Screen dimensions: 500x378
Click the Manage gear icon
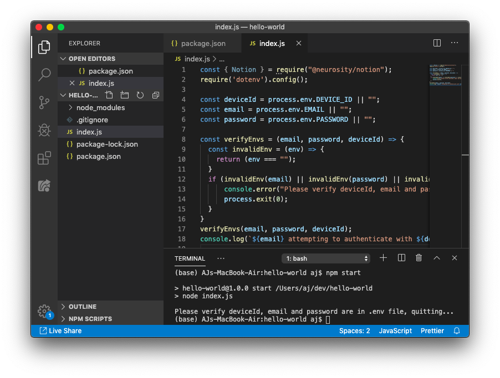[x=44, y=311]
